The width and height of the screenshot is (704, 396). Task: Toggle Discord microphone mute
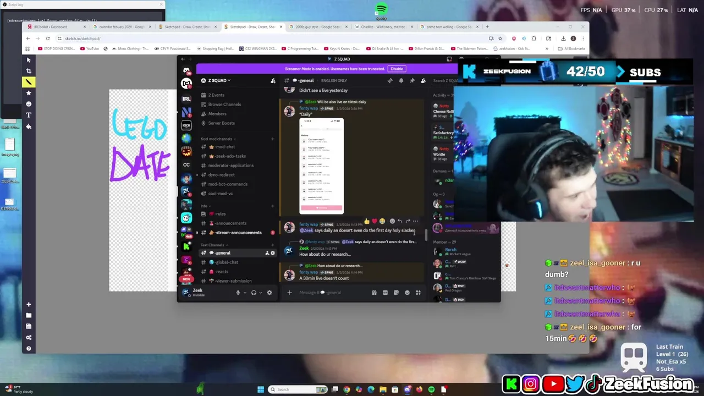pyautogui.click(x=238, y=293)
